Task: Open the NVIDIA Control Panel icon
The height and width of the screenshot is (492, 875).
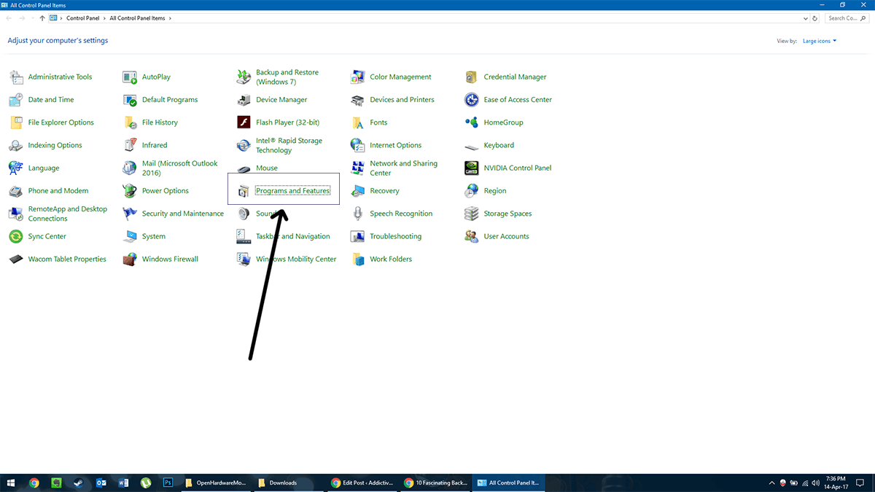Action: tap(472, 168)
